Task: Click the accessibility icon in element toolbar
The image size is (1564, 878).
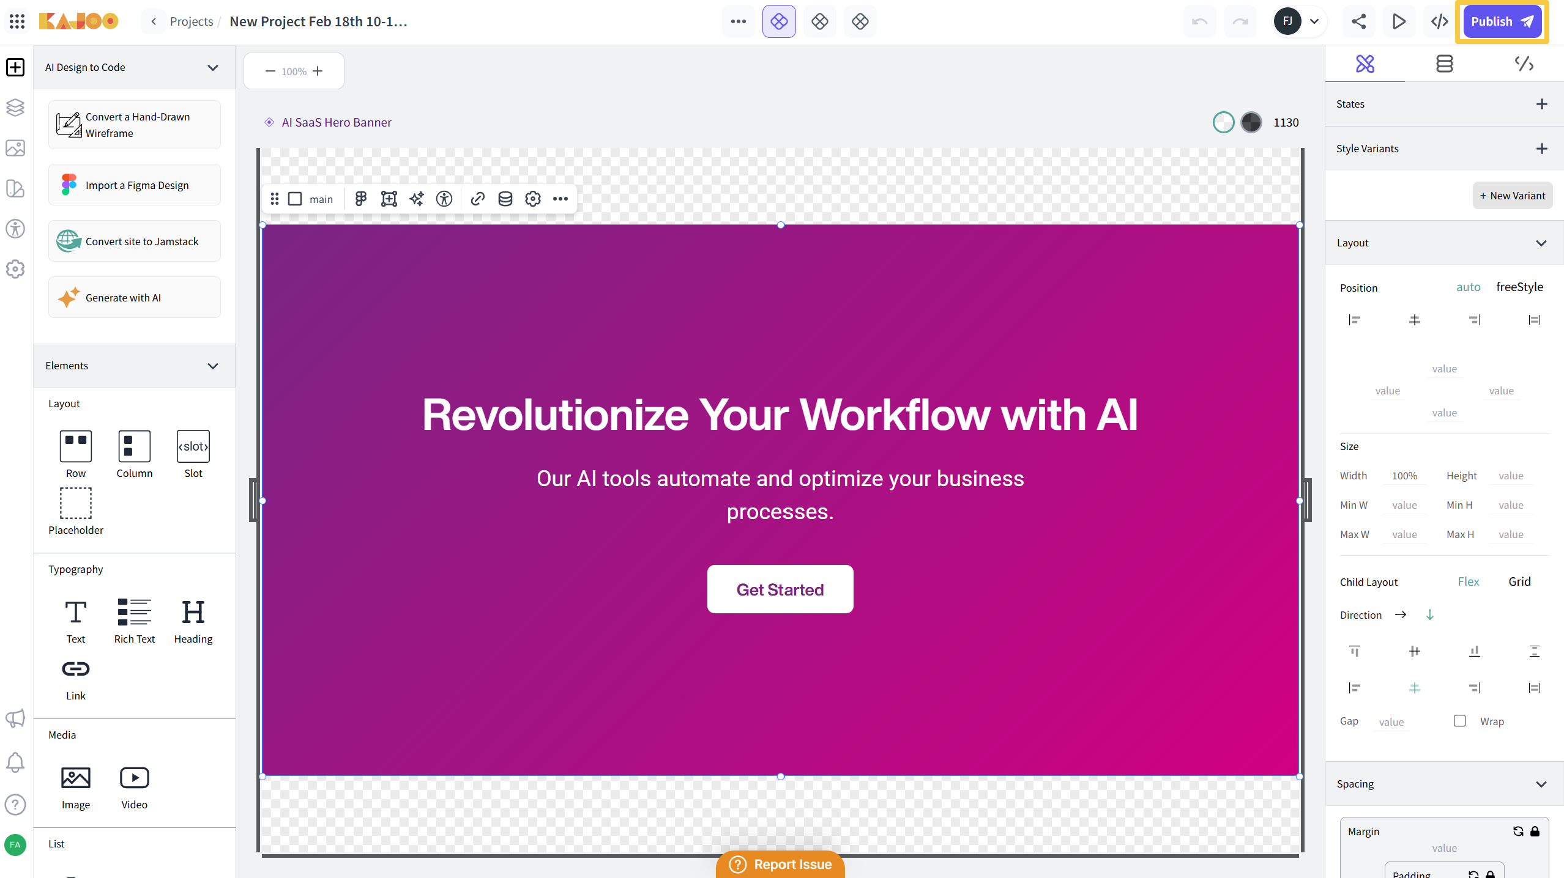Action: click(444, 199)
